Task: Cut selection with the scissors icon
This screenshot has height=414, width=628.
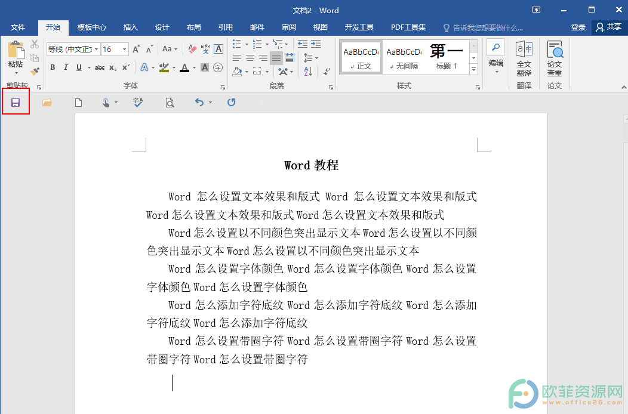Action: tap(35, 44)
